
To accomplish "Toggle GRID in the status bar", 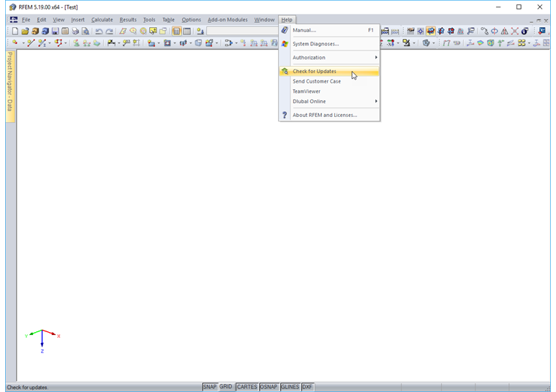I will point(226,387).
